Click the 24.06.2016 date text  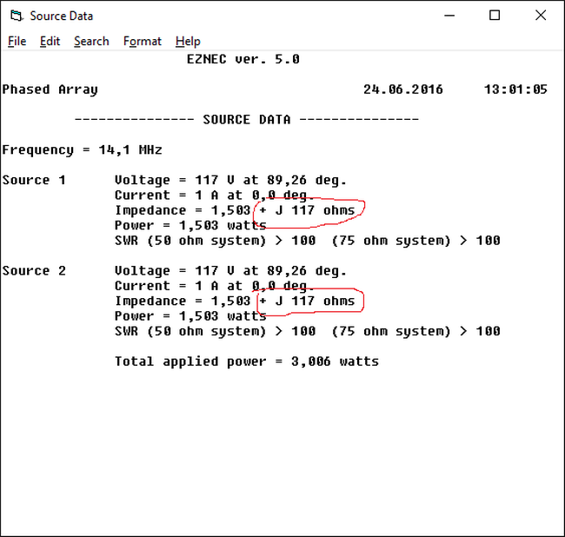coord(402,89)
